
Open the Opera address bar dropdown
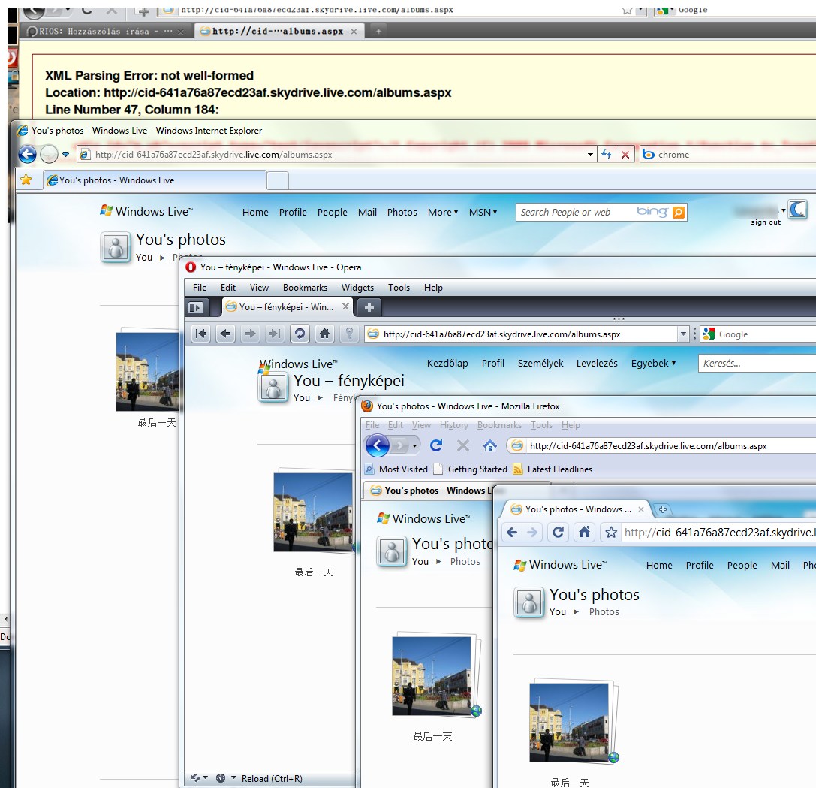tap(683, 334)
